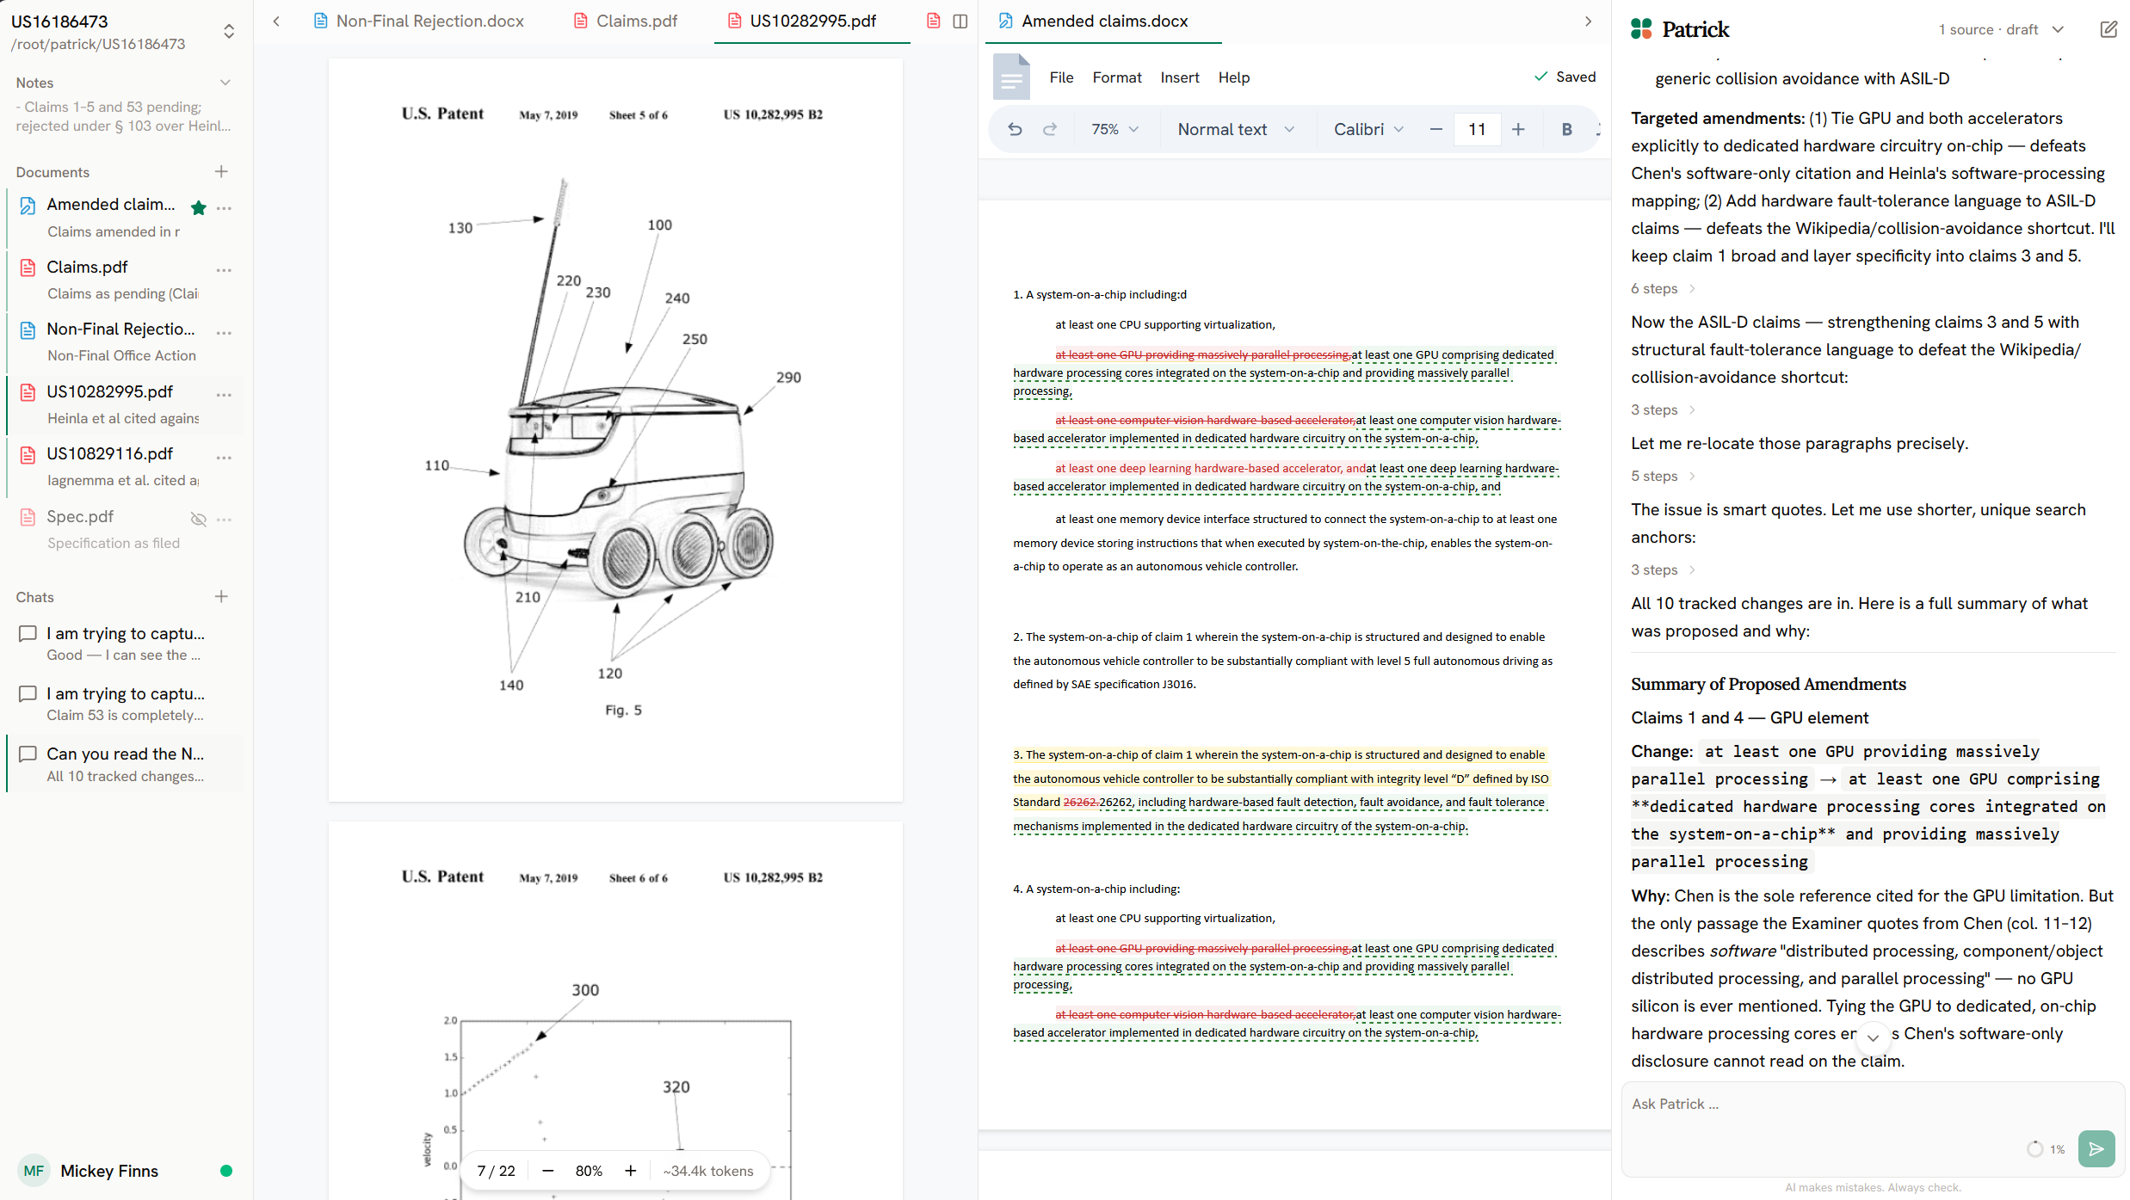The image size is (2130, 1200).
Task: Increase font size with plus button
Action: (x=1518, y=129)
